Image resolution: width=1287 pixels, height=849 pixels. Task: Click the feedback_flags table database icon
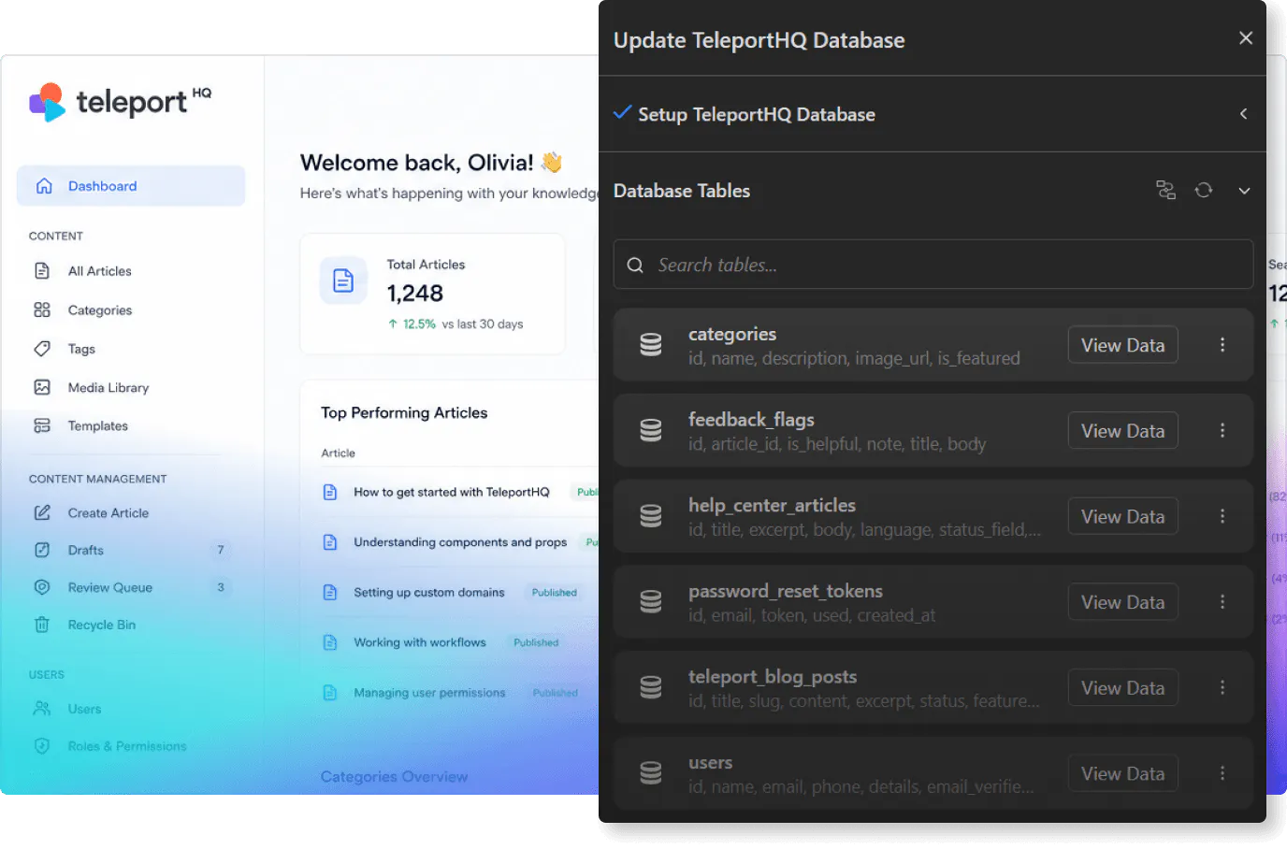pyautogui.click(x=651, y=431)
